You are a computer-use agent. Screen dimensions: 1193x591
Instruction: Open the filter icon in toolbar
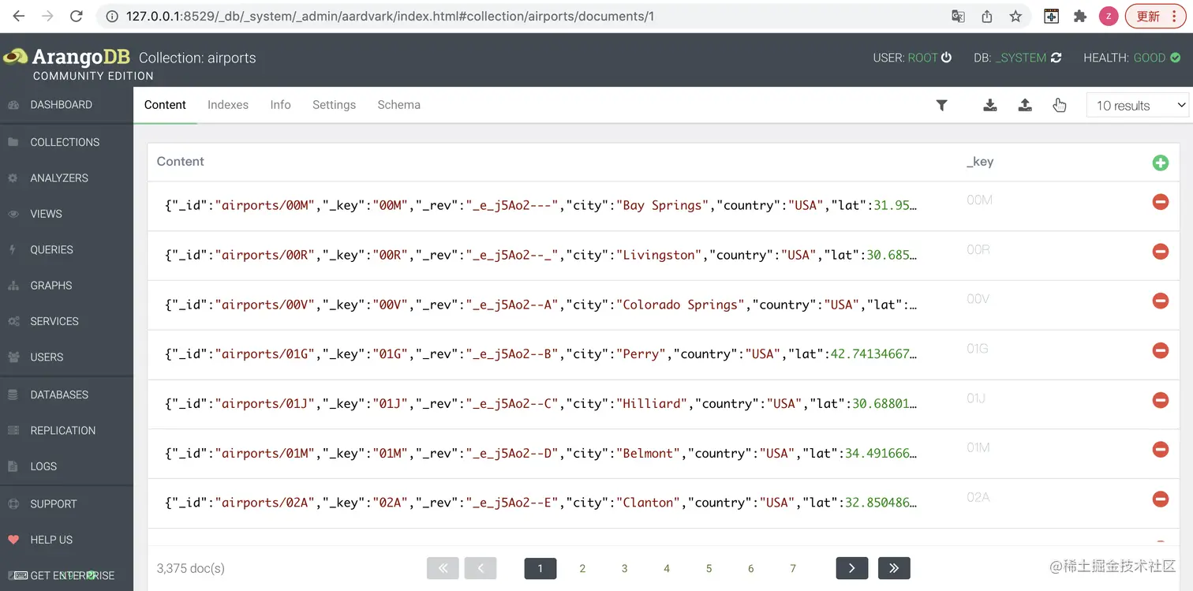click(x=941, y=104)
